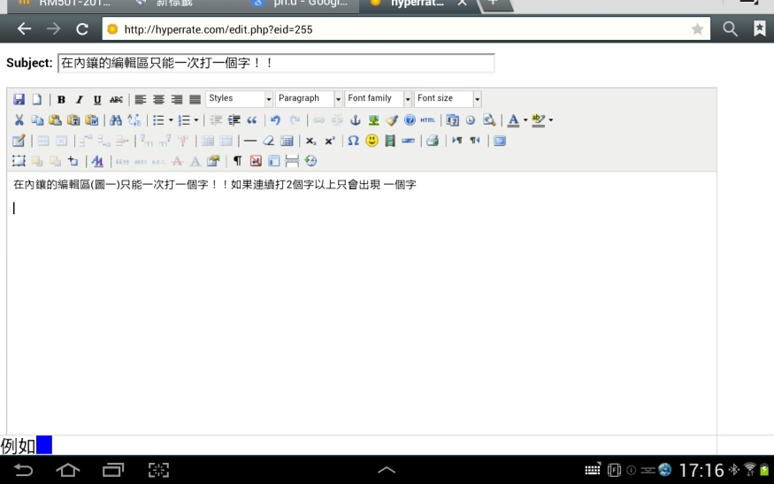
Task: Open the special character Omega icon
Action: tap(354, 141)
